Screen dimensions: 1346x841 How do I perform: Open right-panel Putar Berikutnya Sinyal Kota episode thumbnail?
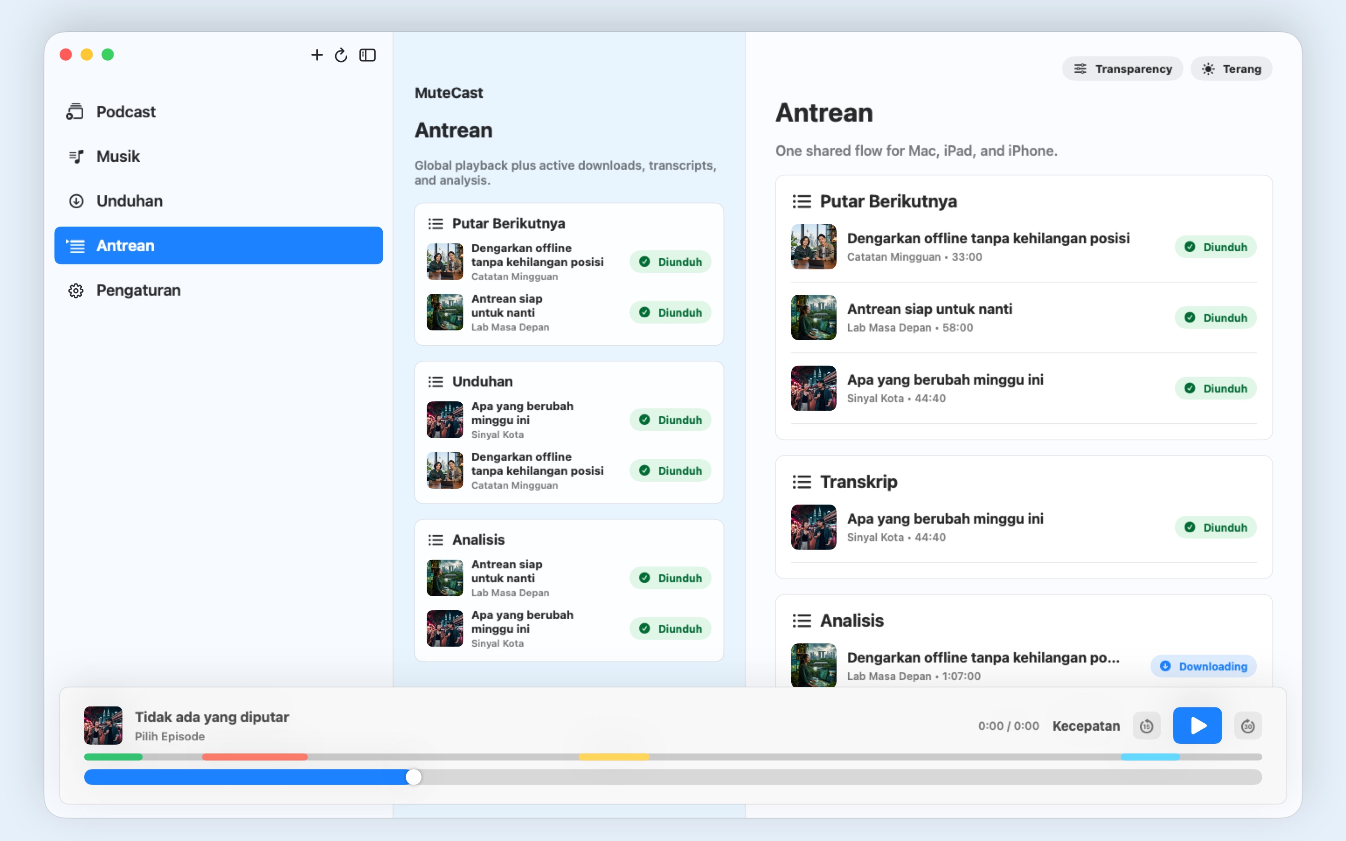[x=814, y=388]
